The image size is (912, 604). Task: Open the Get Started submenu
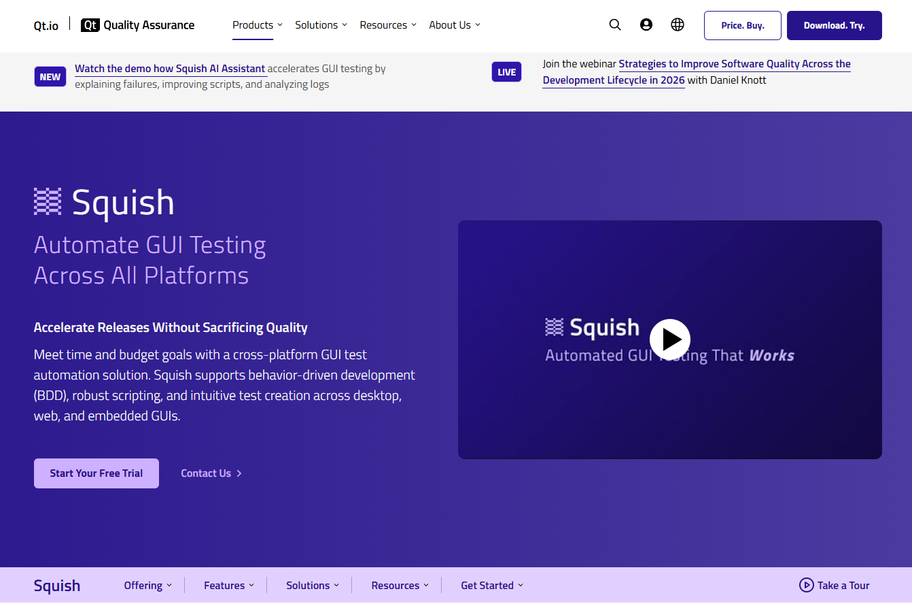click(x=492, y=586)
